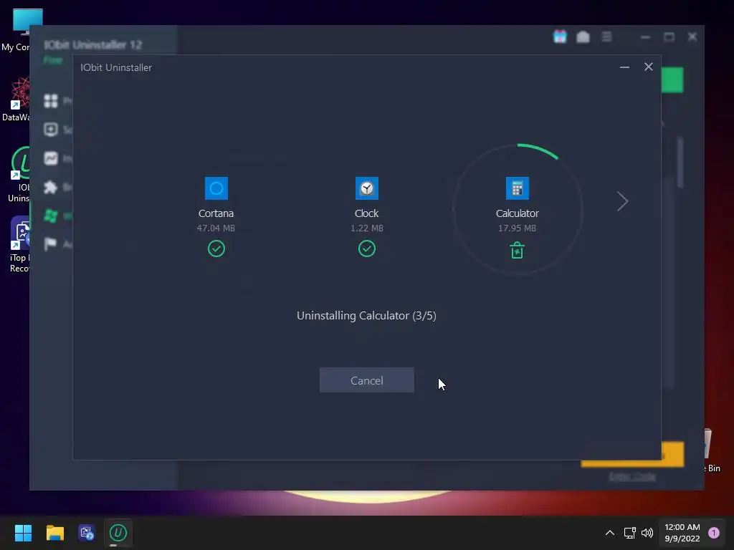Minimize the IObit Uninstaller progress dialog
Image resolution: width=734 pixels, height=550 pixels.
pyautogui.click(x=624, y=67)
